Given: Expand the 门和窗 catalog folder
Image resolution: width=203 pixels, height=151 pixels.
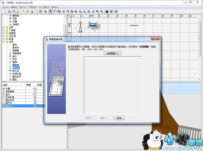Looking at the screenshot, I should 3,31.
